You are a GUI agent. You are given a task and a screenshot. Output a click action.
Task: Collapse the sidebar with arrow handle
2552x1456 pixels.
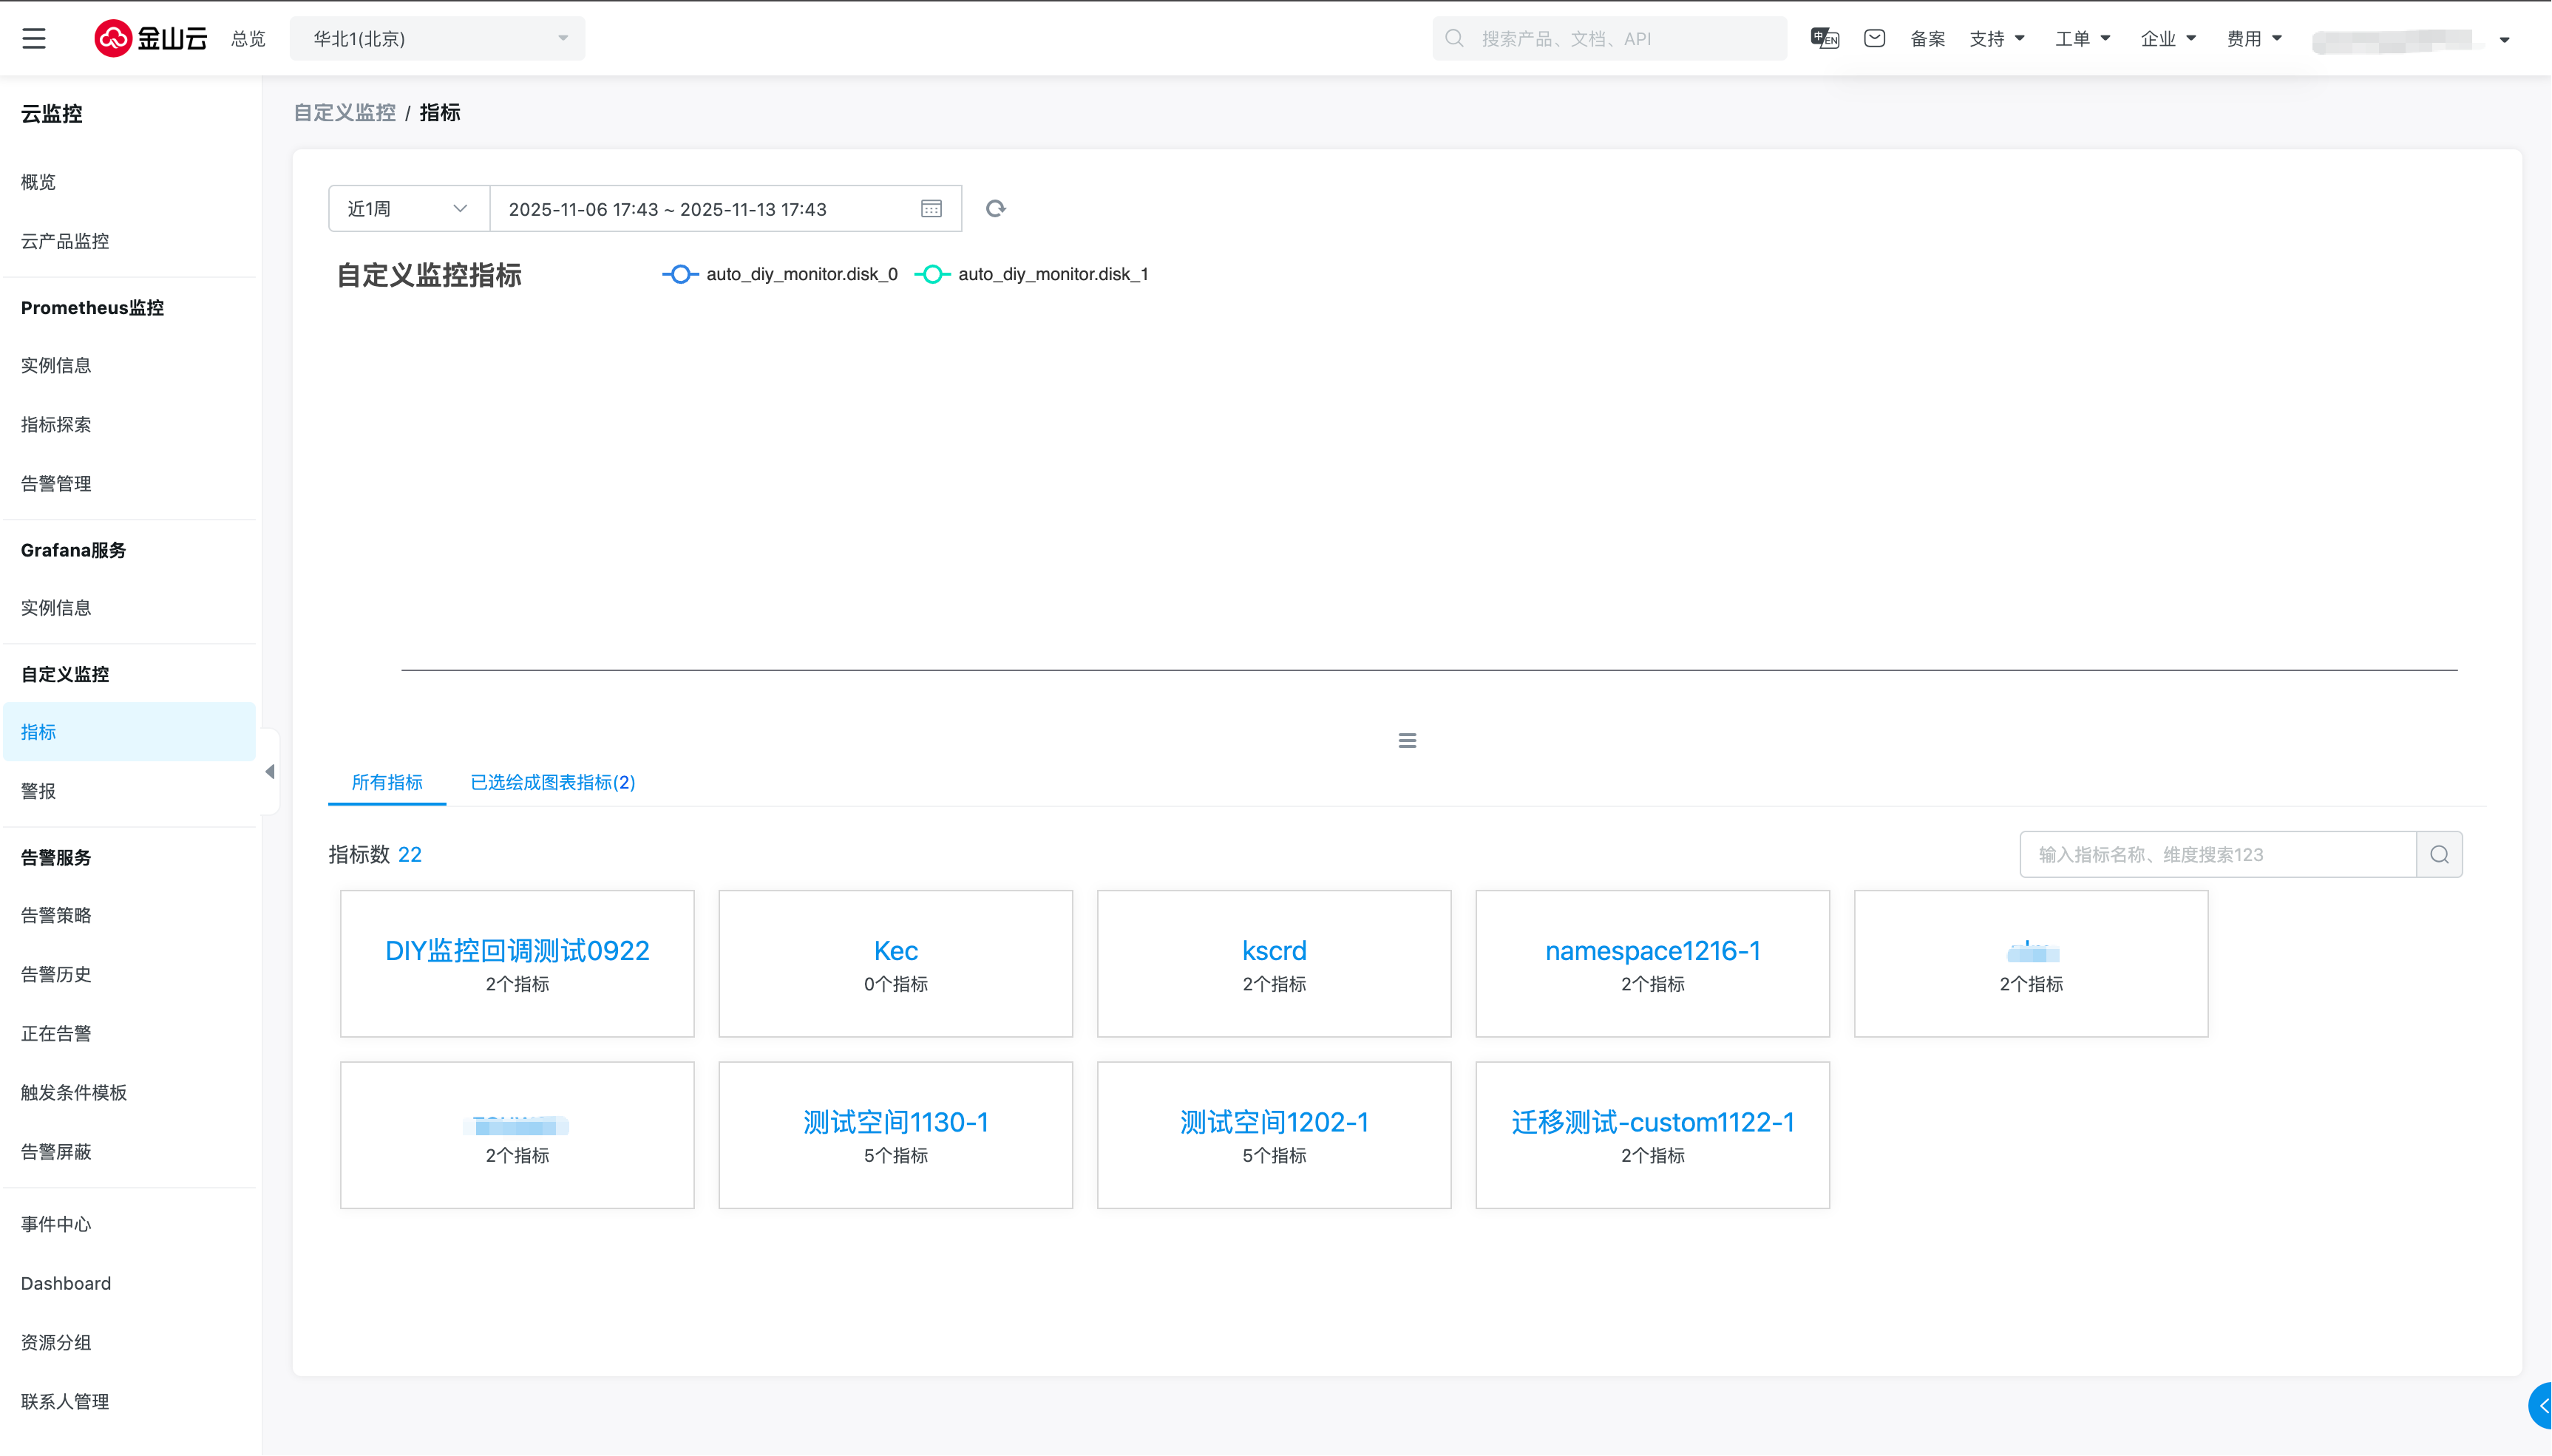(270, 771)
